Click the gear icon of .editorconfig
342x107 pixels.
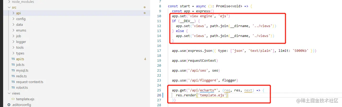point(9,105)
